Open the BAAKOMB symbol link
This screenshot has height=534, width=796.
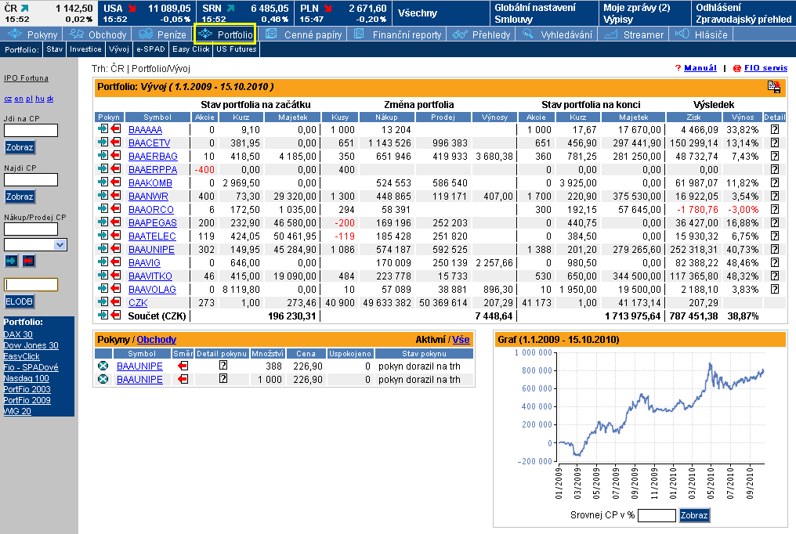pyautogui.click(x=150, y=183)
